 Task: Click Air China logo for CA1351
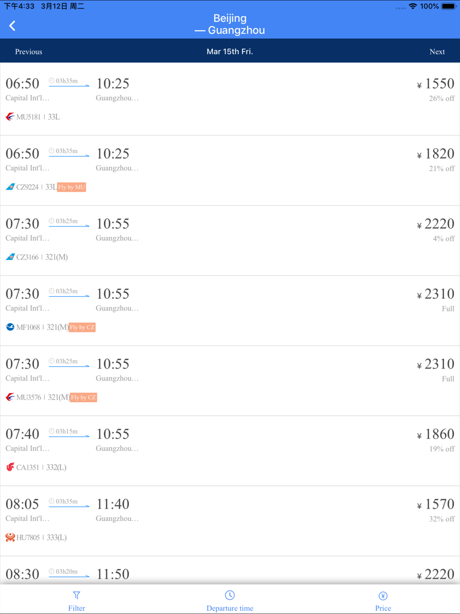click(x=10, y=467)
